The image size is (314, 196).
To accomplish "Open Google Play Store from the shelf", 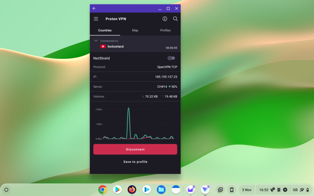I will pyautogui.click(x=117, y=189).
